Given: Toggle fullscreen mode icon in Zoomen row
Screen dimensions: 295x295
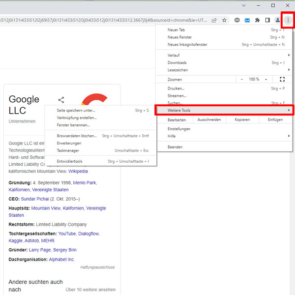Looking at the screenshot, I should (282, 79).
